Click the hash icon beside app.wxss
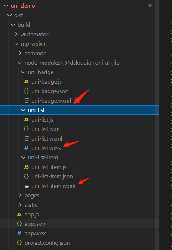 coord(19,234)
